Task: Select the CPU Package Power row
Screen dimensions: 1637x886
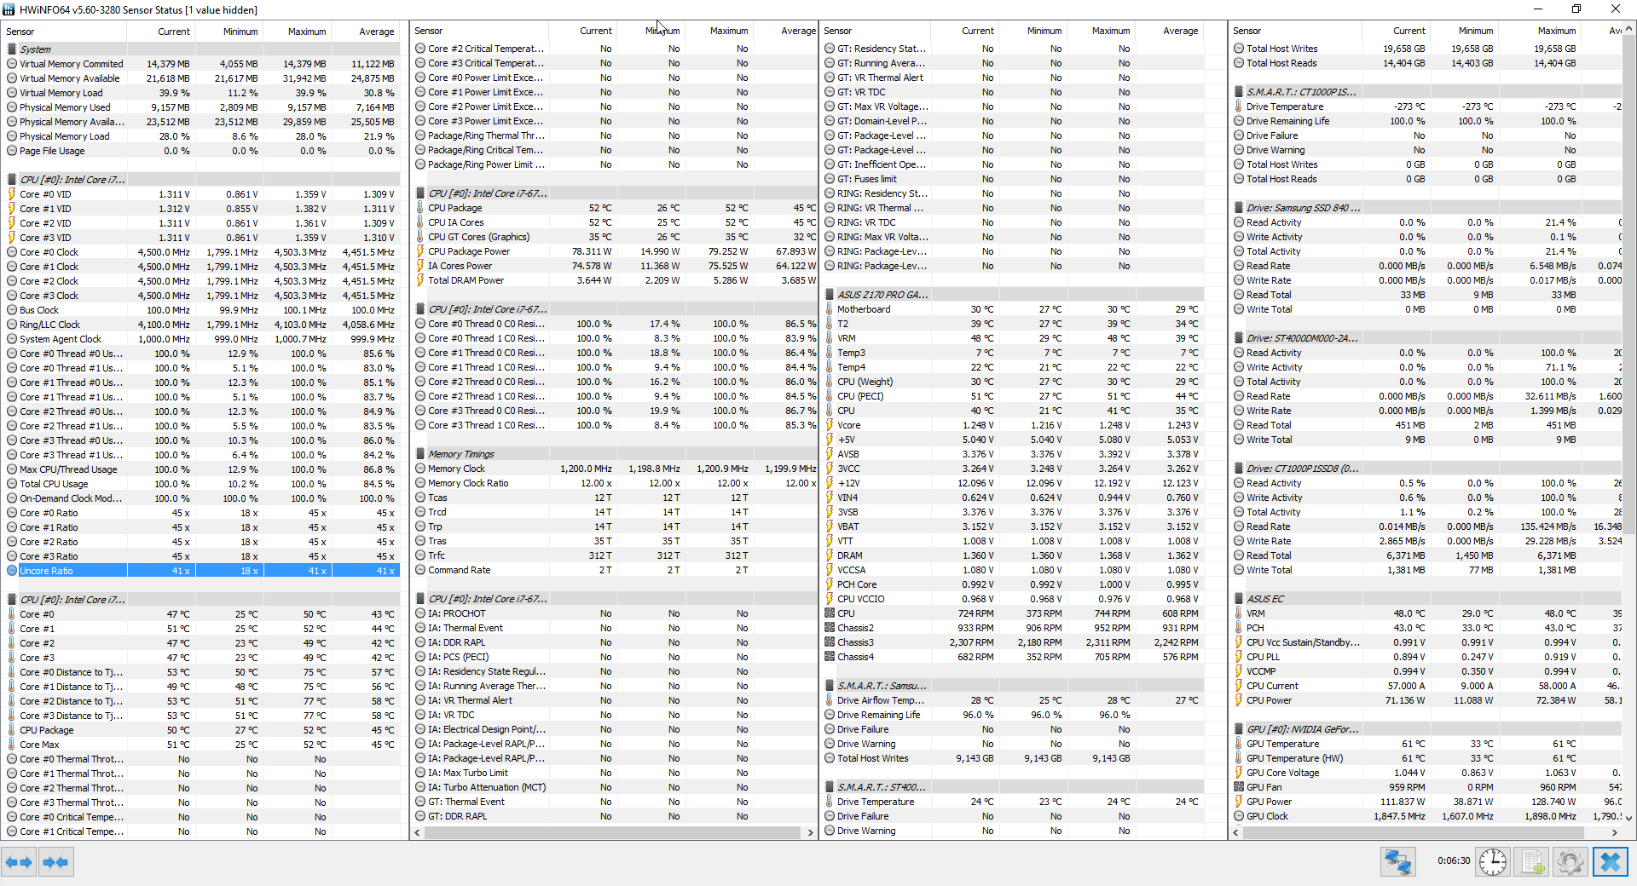Action: (469, 251)
